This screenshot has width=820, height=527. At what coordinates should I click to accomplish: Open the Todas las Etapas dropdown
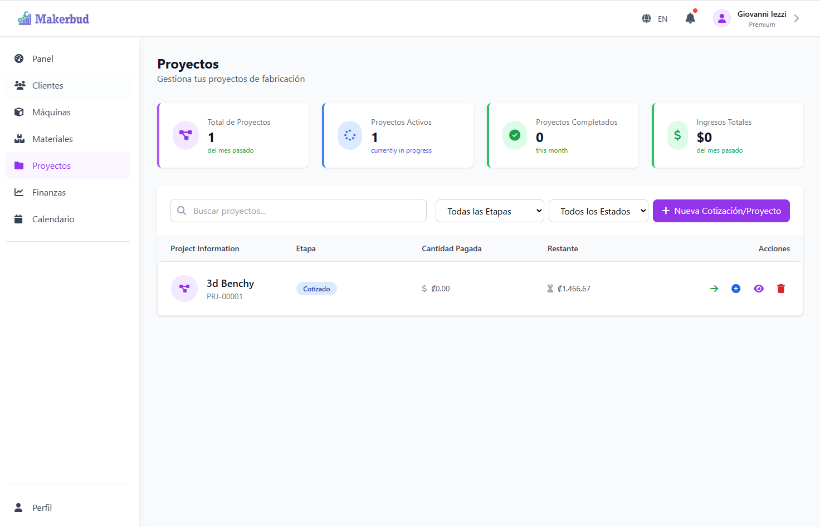pyautogui.click(x=490, y=211)
